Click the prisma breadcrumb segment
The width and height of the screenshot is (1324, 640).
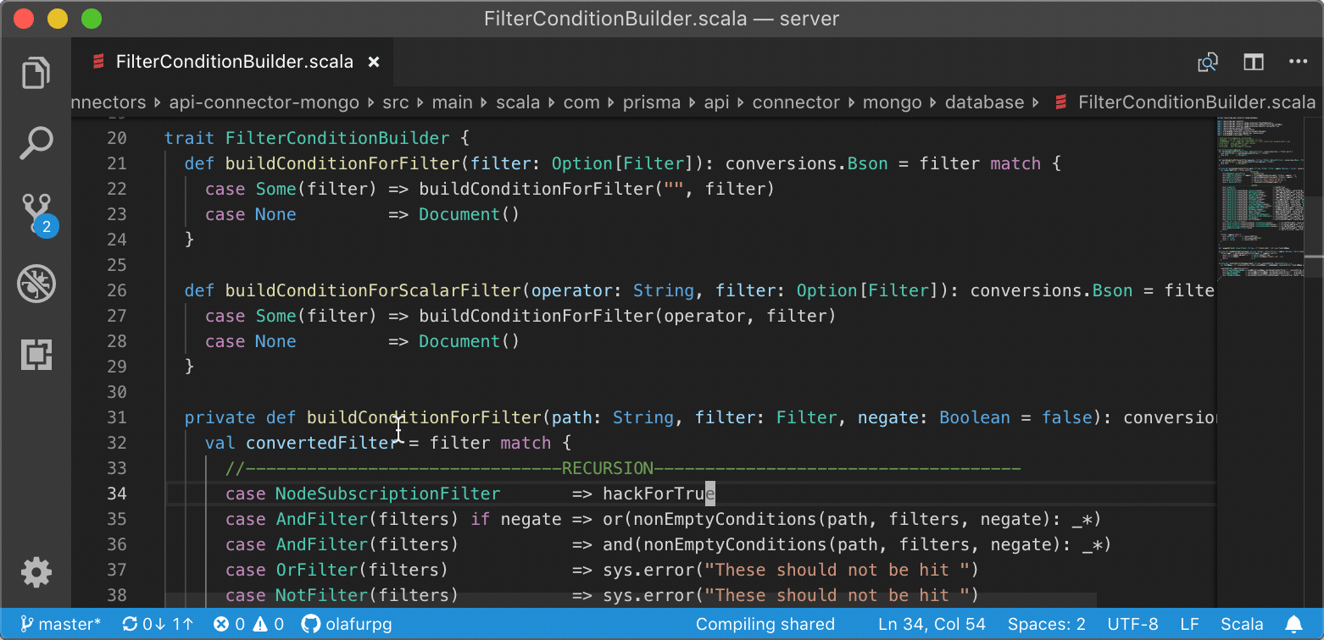click(x=652, y=102)
